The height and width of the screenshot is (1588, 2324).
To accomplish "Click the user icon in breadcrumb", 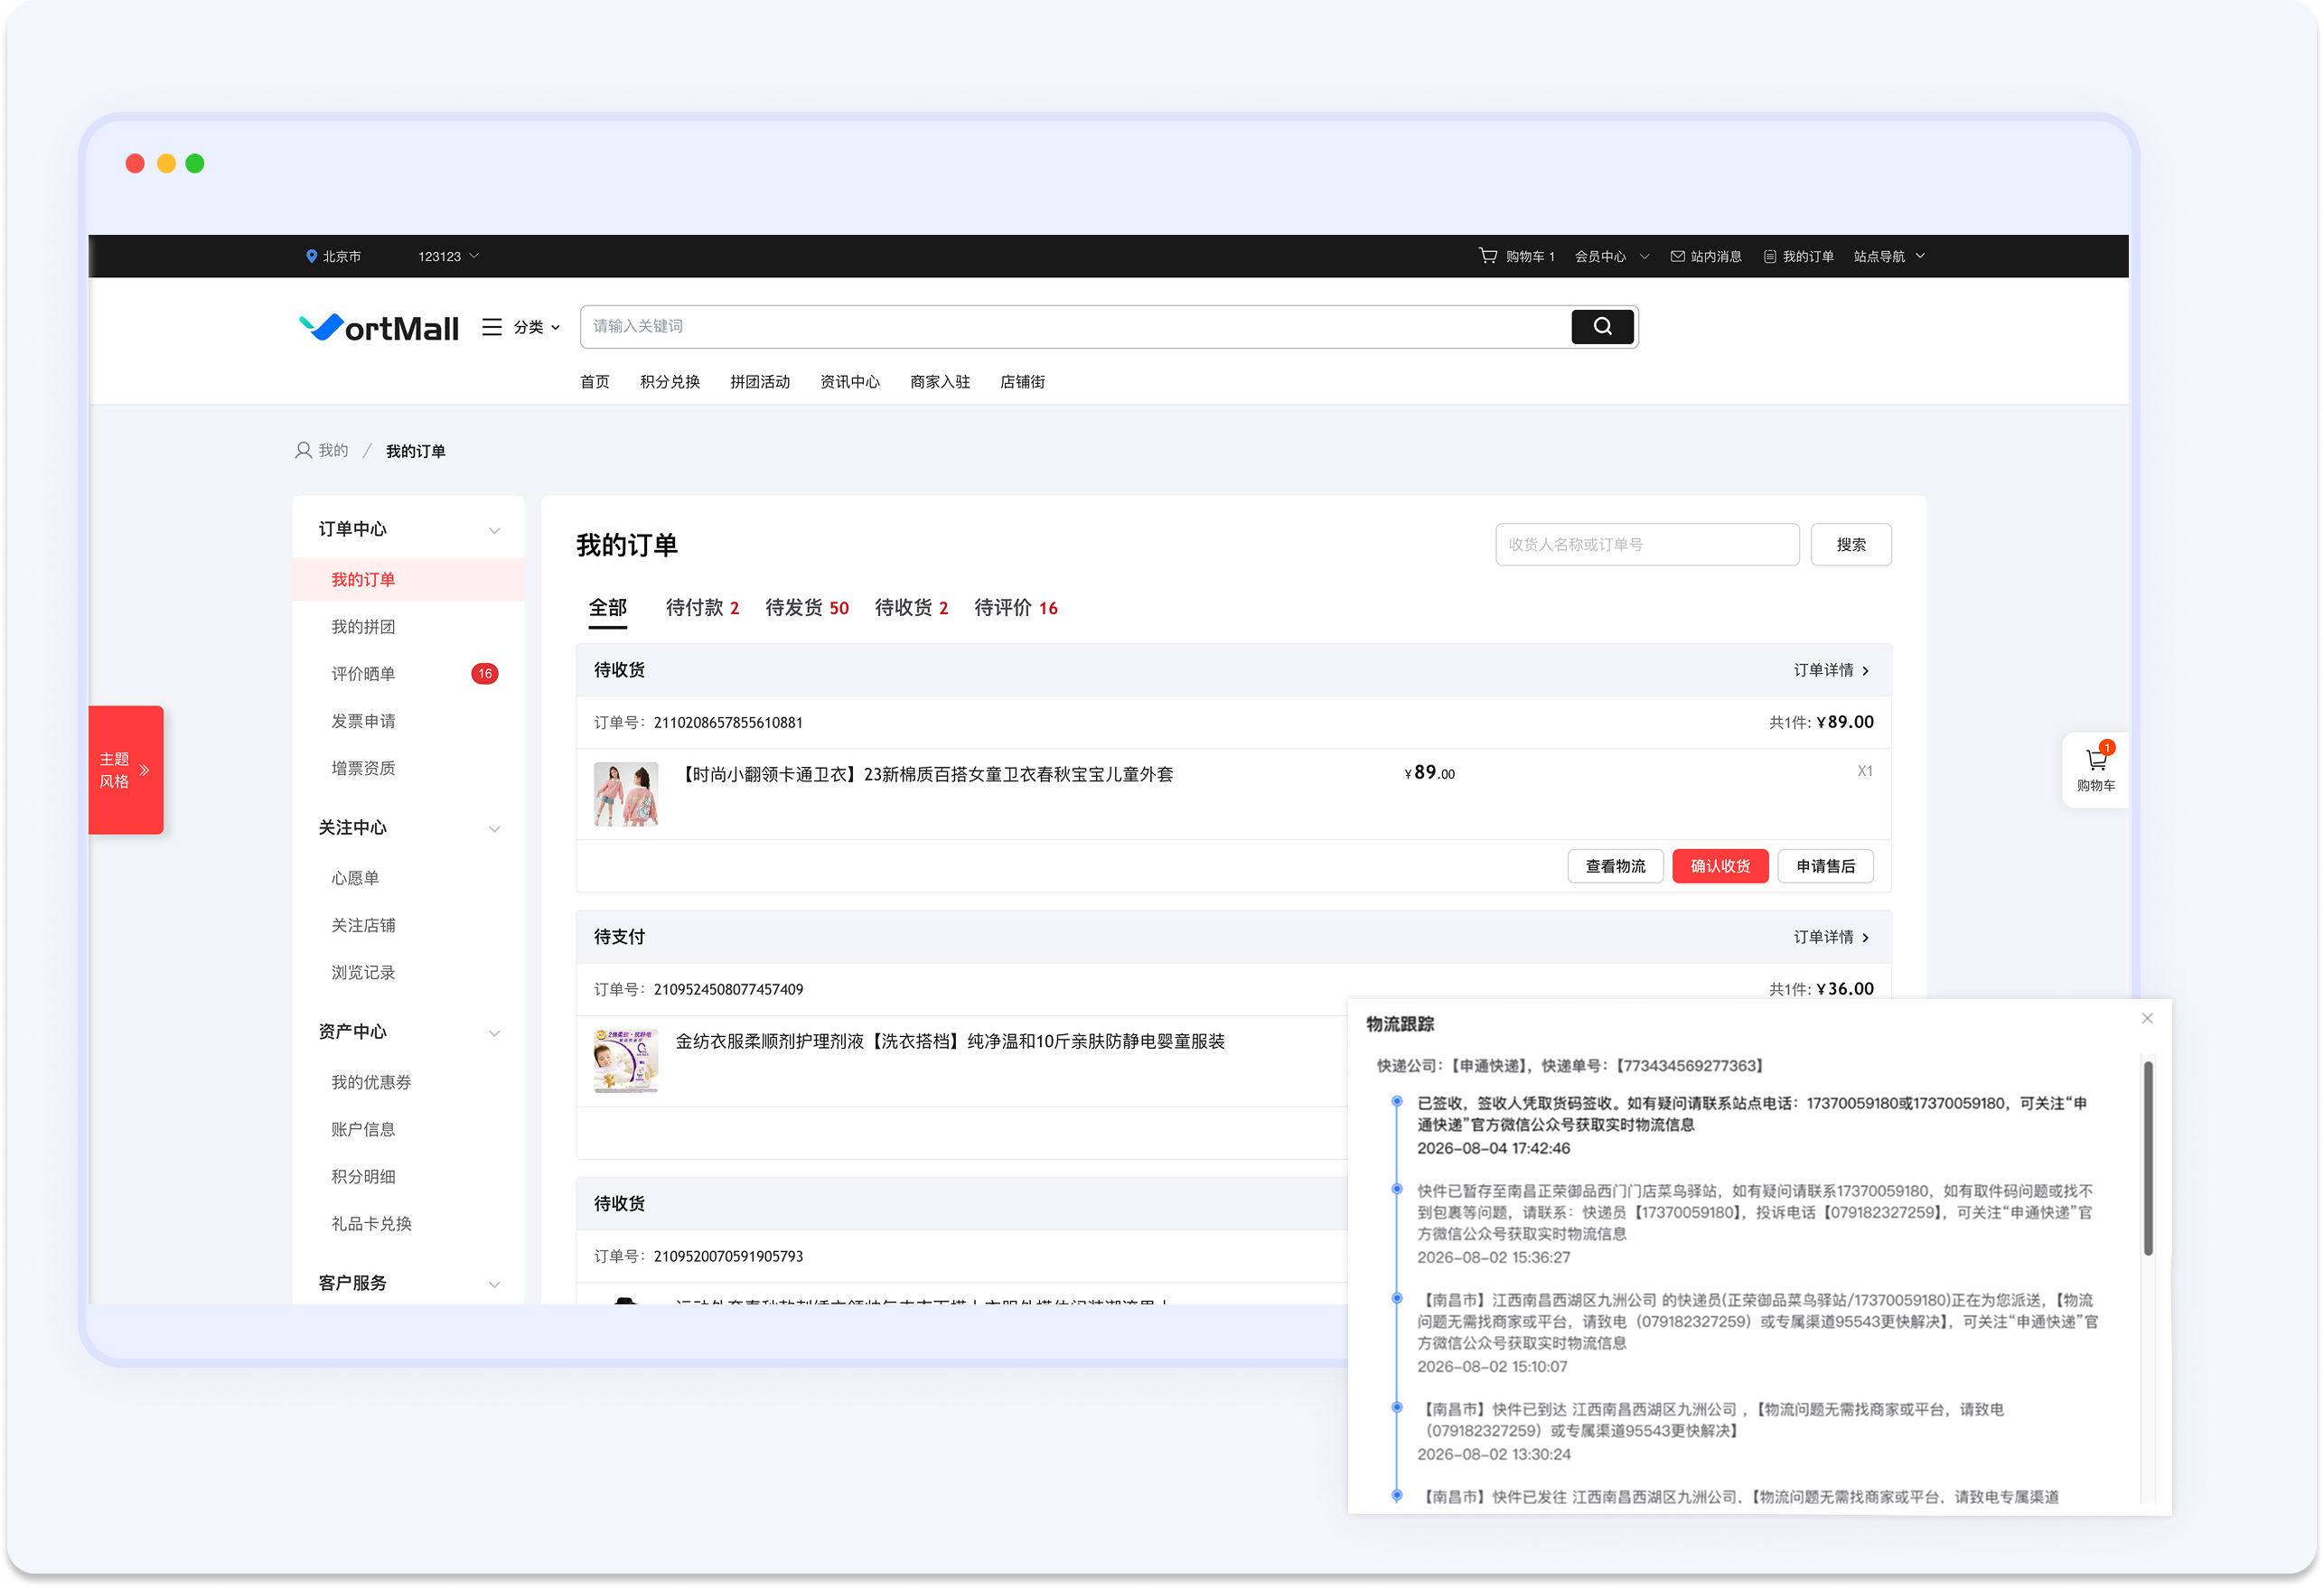I will click(303, 450).
